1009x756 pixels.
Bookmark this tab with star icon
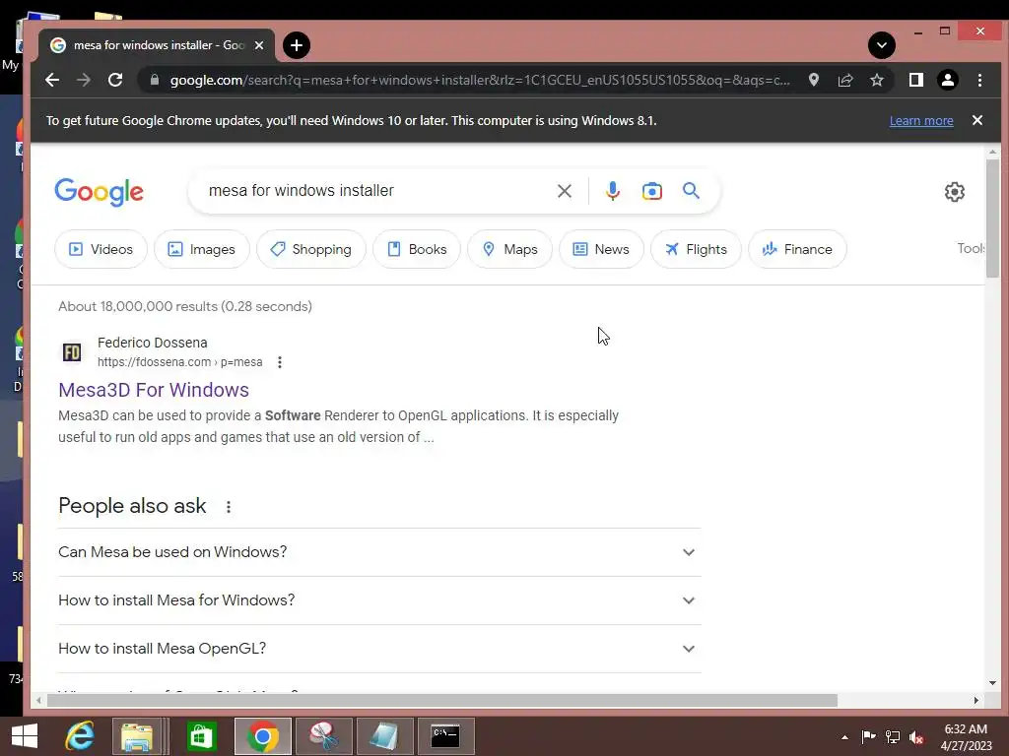click(876, 80)
